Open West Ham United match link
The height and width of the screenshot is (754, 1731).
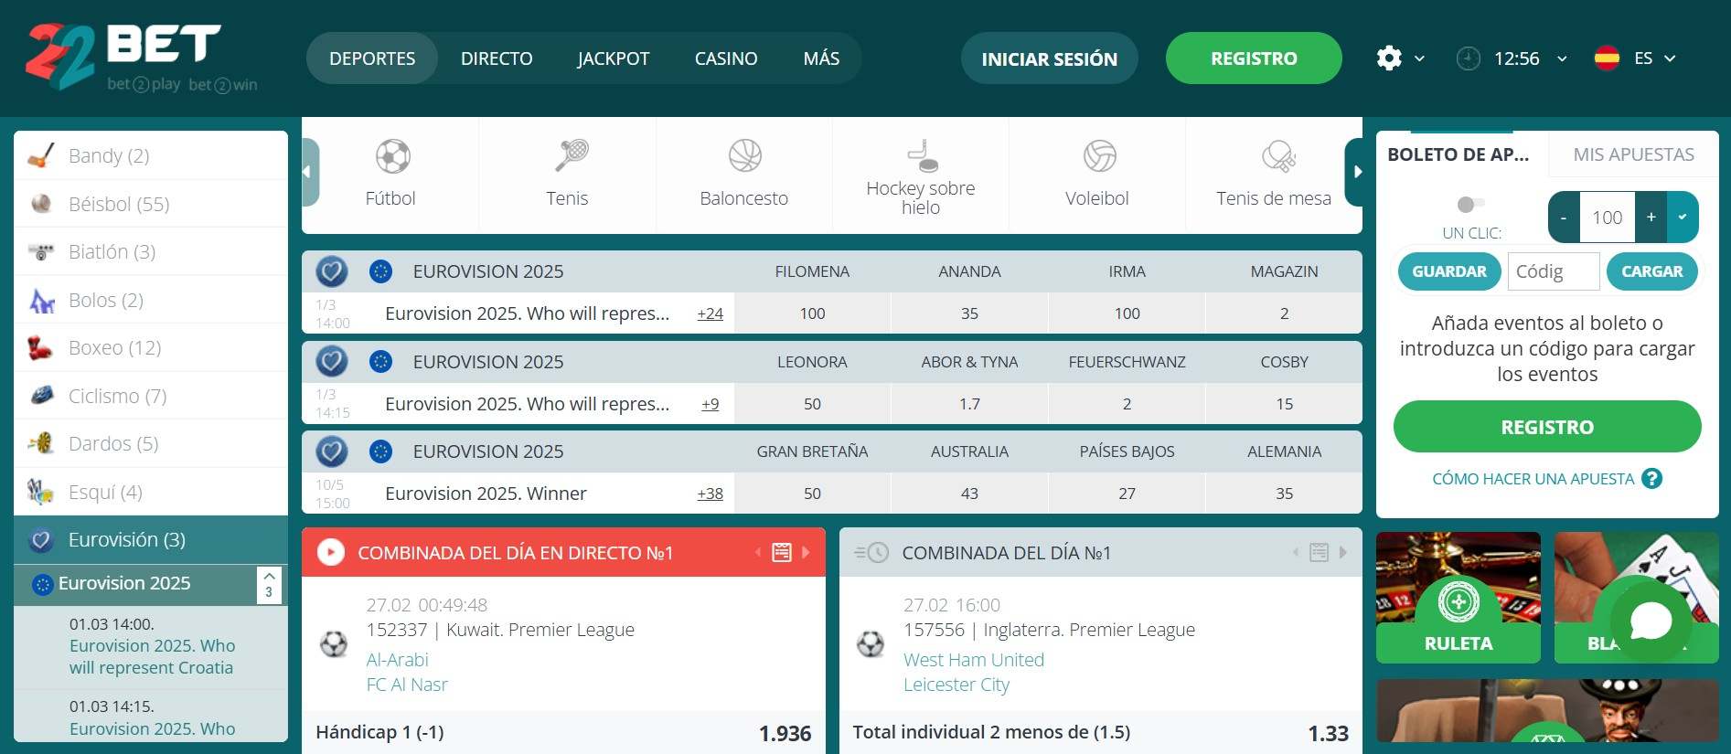click(x=974, y=660)
